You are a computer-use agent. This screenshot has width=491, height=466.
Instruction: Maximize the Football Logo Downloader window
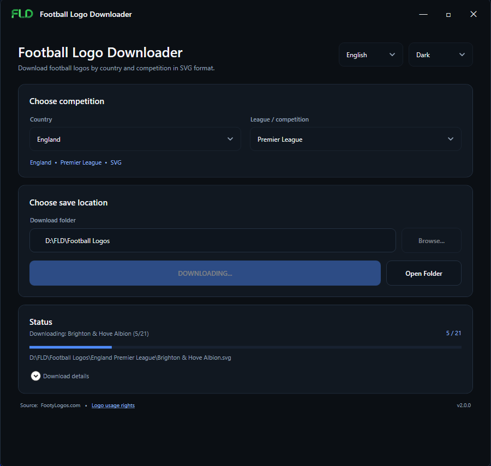pos(448,14)
